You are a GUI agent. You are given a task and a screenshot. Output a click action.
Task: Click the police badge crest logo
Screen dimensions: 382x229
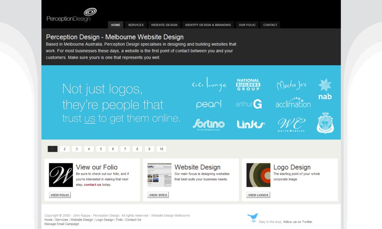click(x=325, y=123)
